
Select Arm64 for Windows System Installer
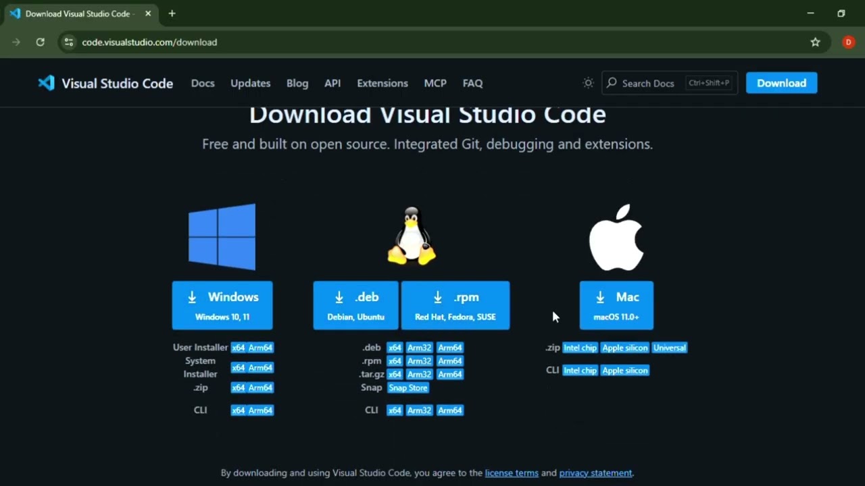(260, 368)
